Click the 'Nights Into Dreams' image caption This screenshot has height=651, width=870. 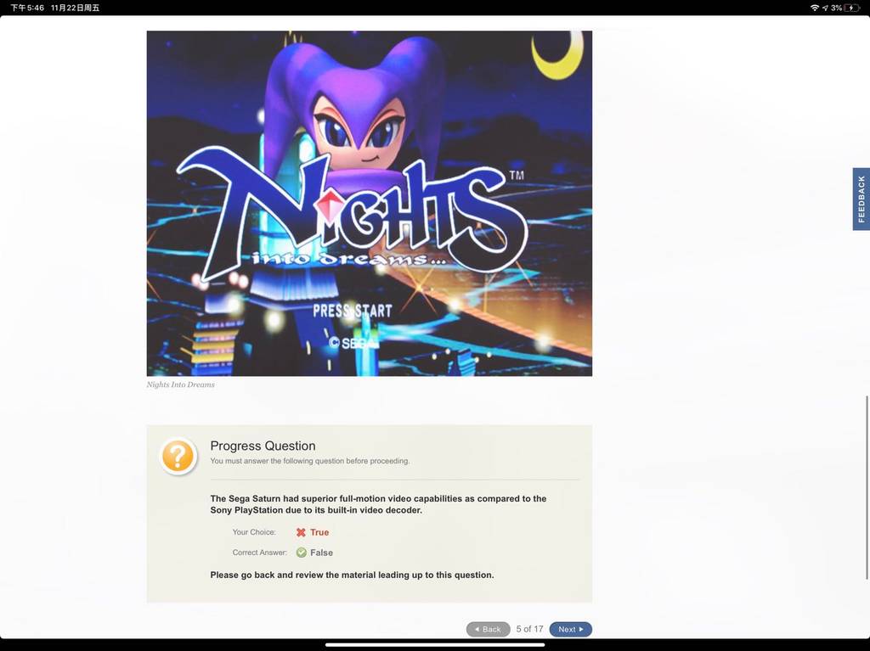click(180, 384)
